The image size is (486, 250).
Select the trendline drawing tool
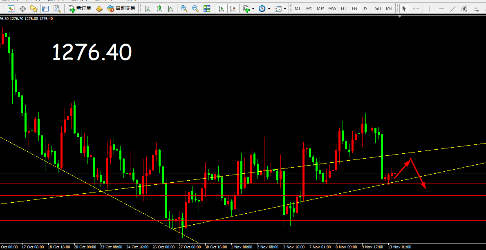(x=453, y=9)
